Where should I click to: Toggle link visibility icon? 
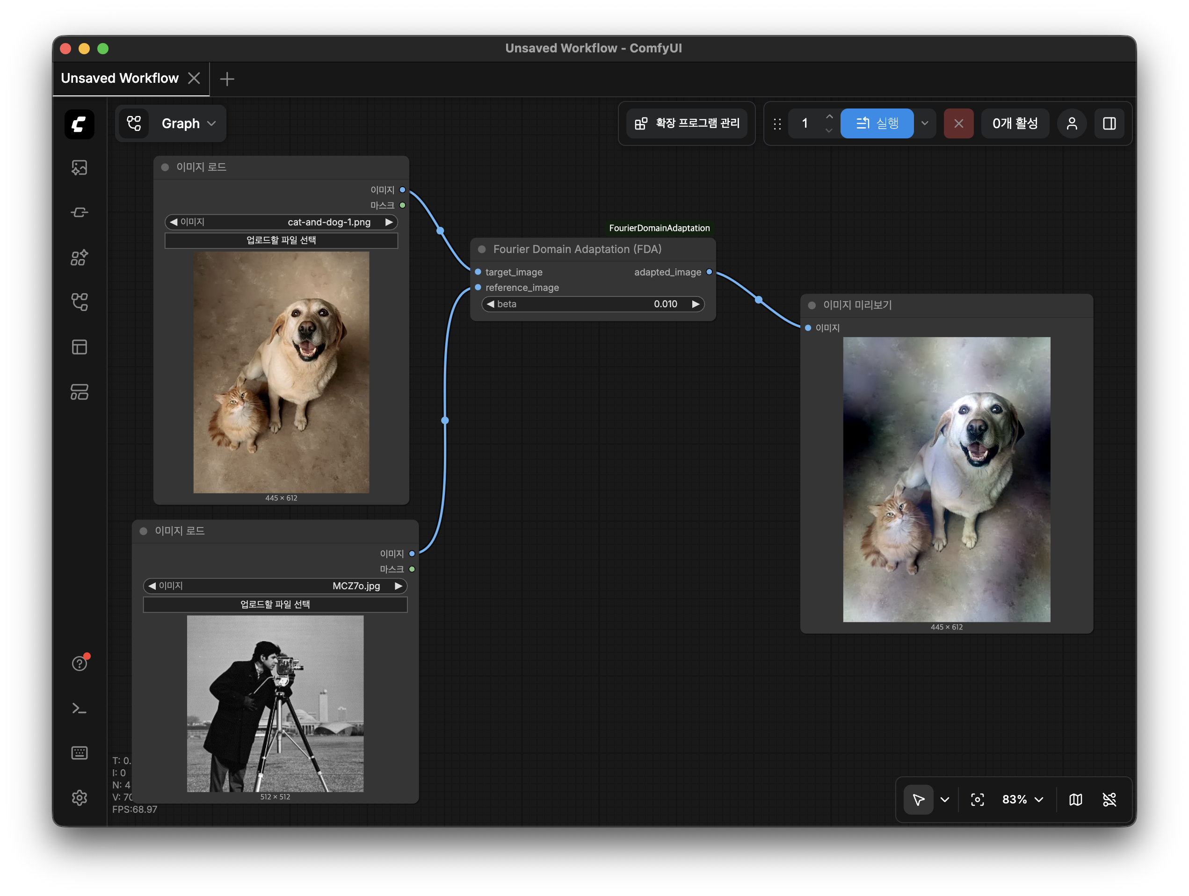click(x=1109, y=799)
